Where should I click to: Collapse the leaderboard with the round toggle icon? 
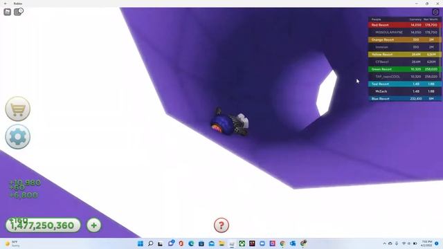coord(435,12)
